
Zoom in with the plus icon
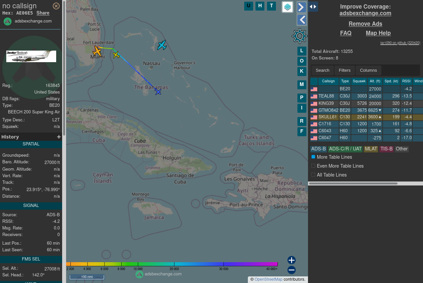[291, 260]
